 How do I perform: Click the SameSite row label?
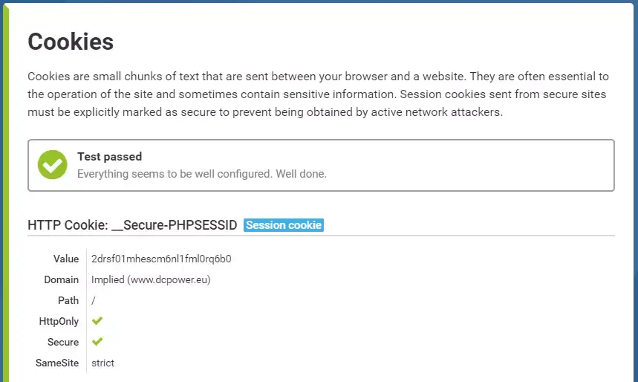tap(57, 363)
